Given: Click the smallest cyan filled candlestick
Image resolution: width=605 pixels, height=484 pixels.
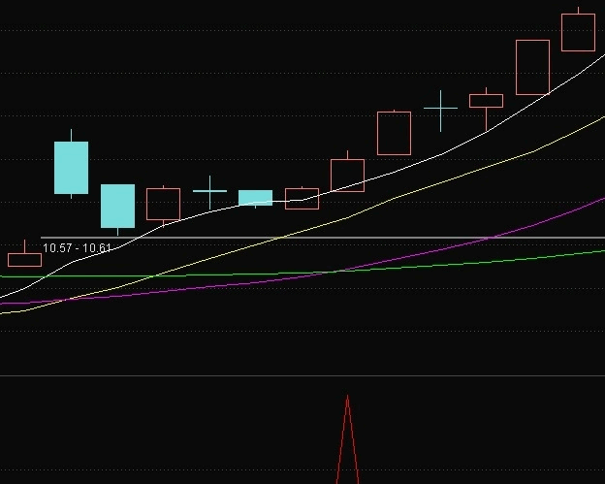Looking at the screenshot, I should click(x=255, y=198).
